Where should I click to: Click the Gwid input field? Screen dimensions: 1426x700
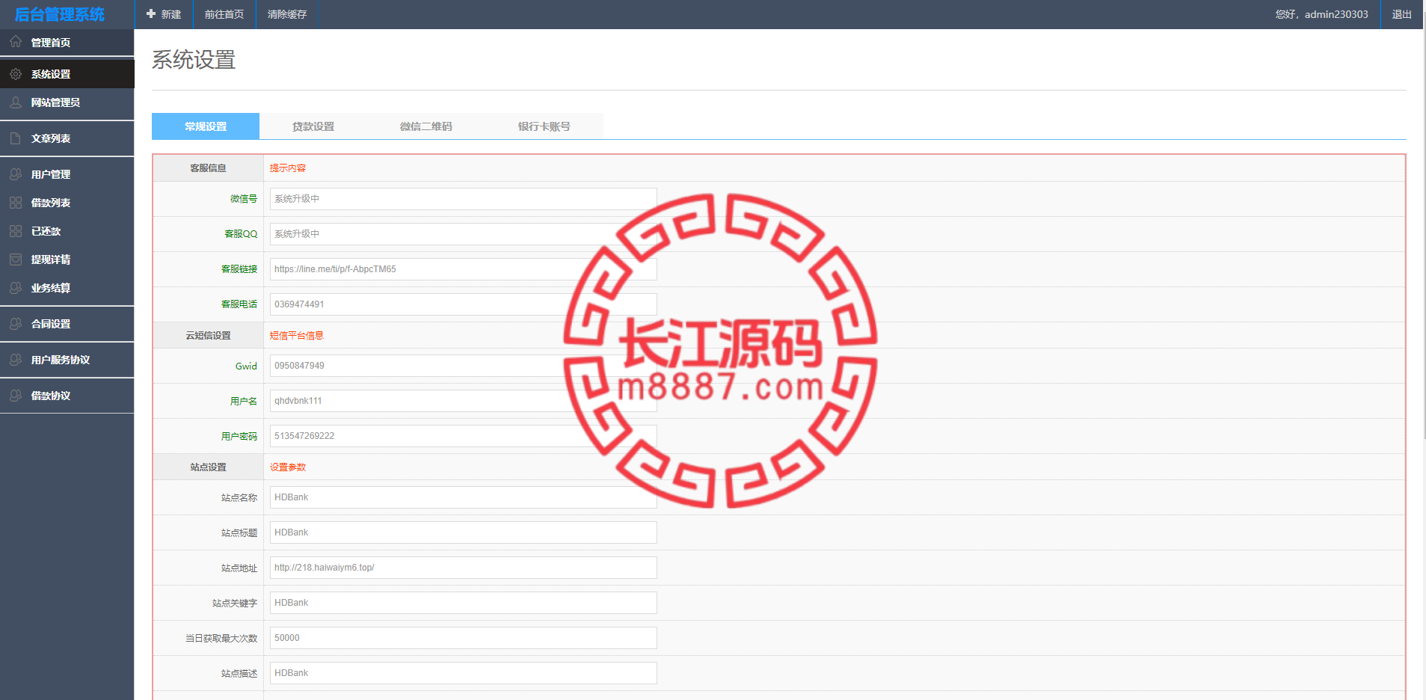(x=464, y=366)
